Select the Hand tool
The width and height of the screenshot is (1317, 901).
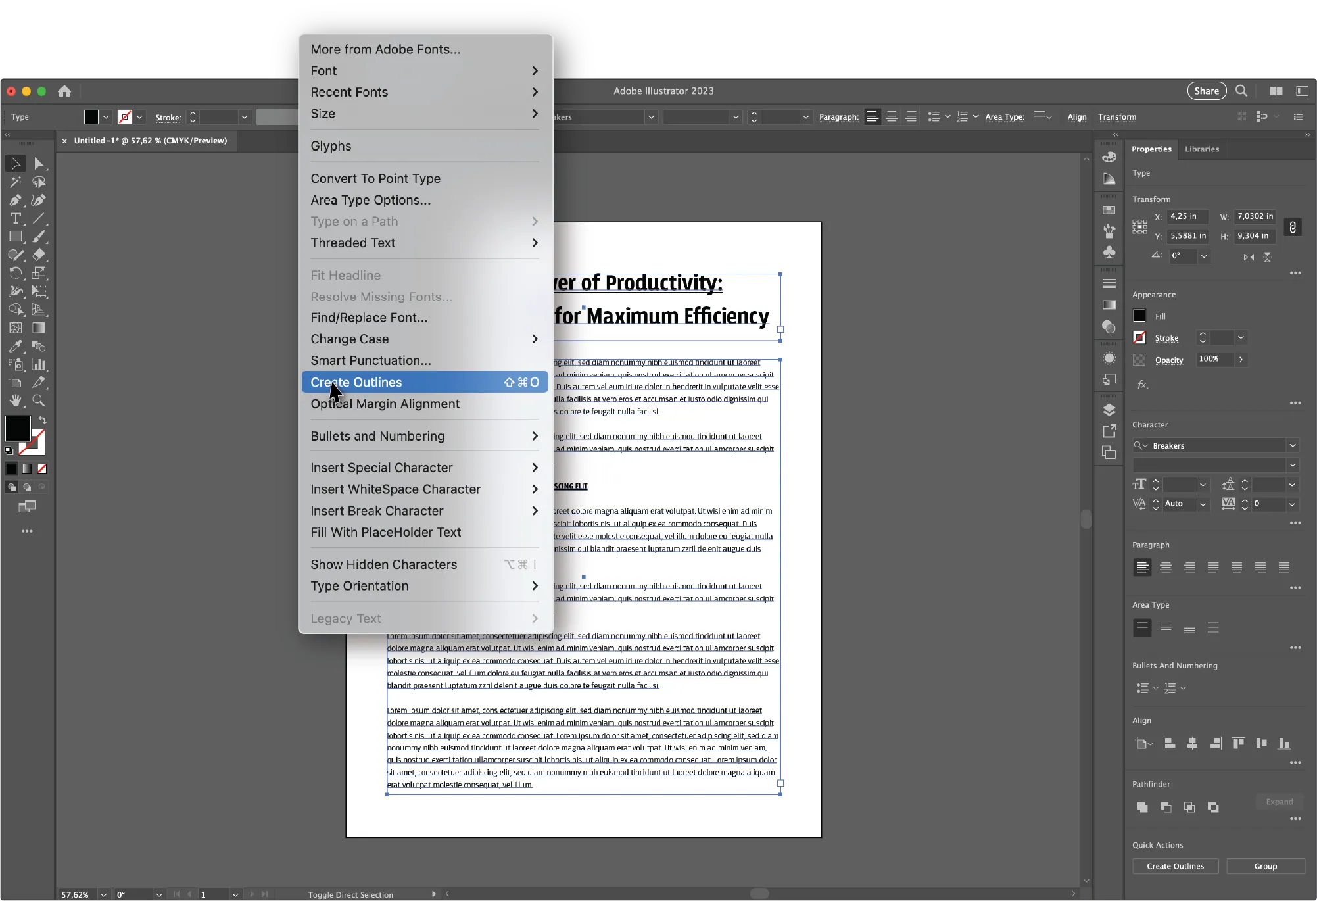click(15, 401)
